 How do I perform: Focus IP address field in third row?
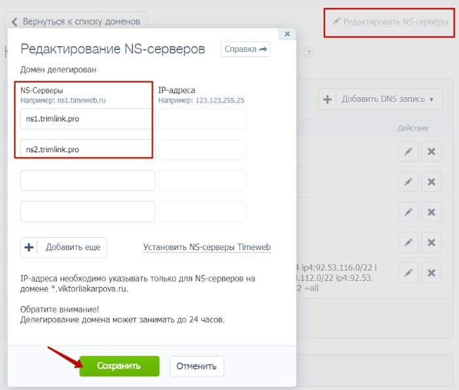202,181
